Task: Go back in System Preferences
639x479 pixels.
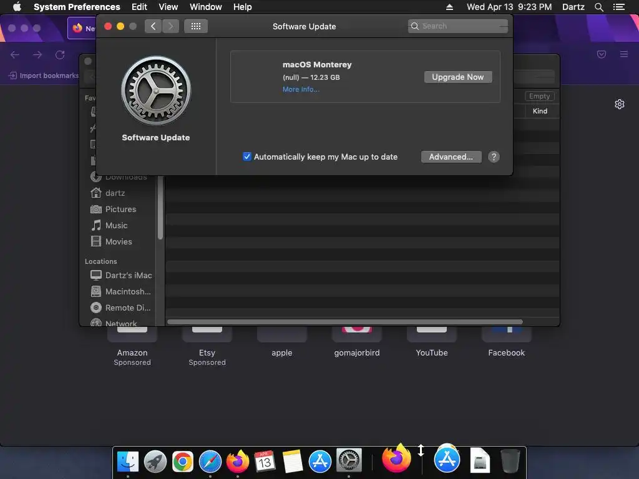Action: tap(153, 26)
